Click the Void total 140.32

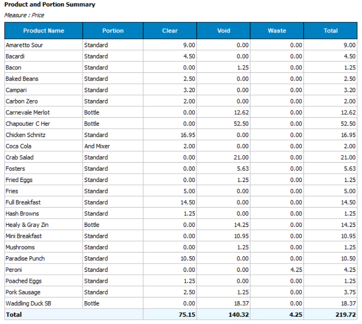[239, 315]
